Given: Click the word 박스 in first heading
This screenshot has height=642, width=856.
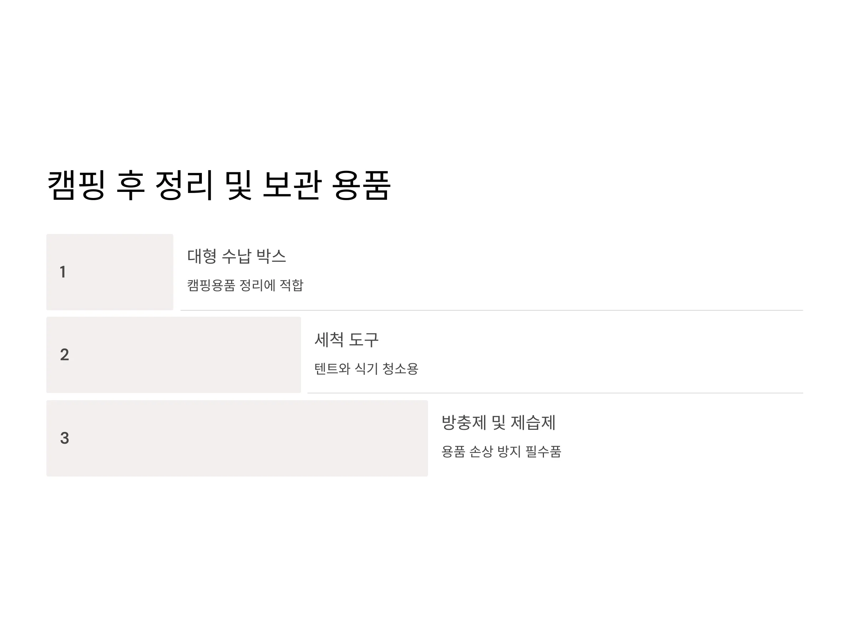Looking at the screenshot, I should (x=271, y=256).
